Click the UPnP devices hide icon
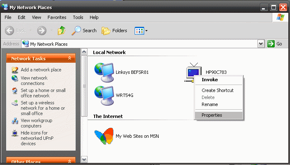Image resolution: width=290 pixels, height=165 pixels. click(x=15, y=133)
